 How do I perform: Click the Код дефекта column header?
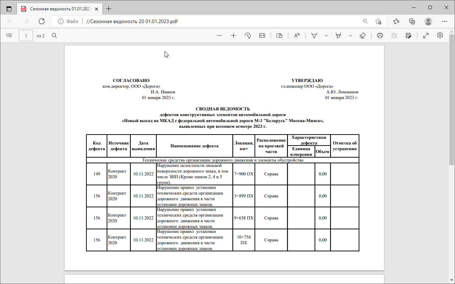pos(97,146)
